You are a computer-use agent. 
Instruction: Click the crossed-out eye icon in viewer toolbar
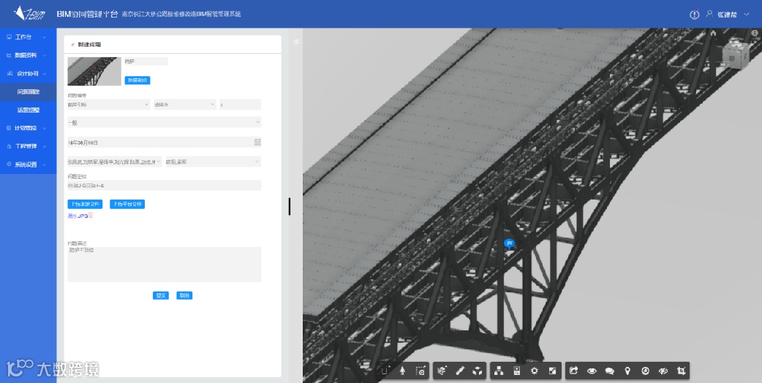663,371
